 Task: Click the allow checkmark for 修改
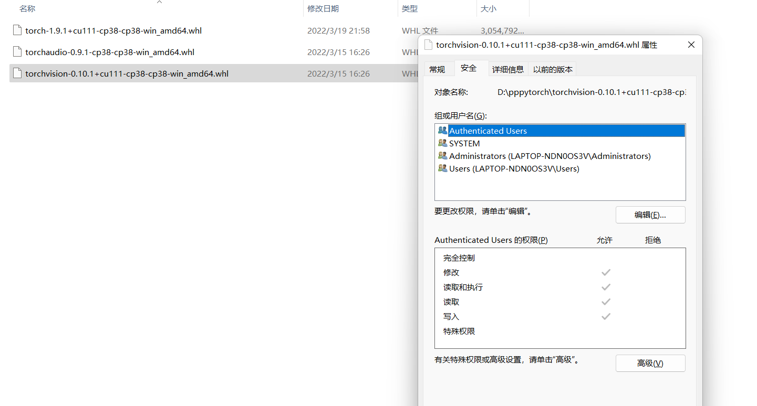point(606,273)
